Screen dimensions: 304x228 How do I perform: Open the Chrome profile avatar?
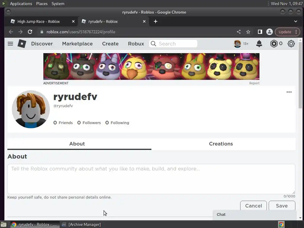coord(270,32)
